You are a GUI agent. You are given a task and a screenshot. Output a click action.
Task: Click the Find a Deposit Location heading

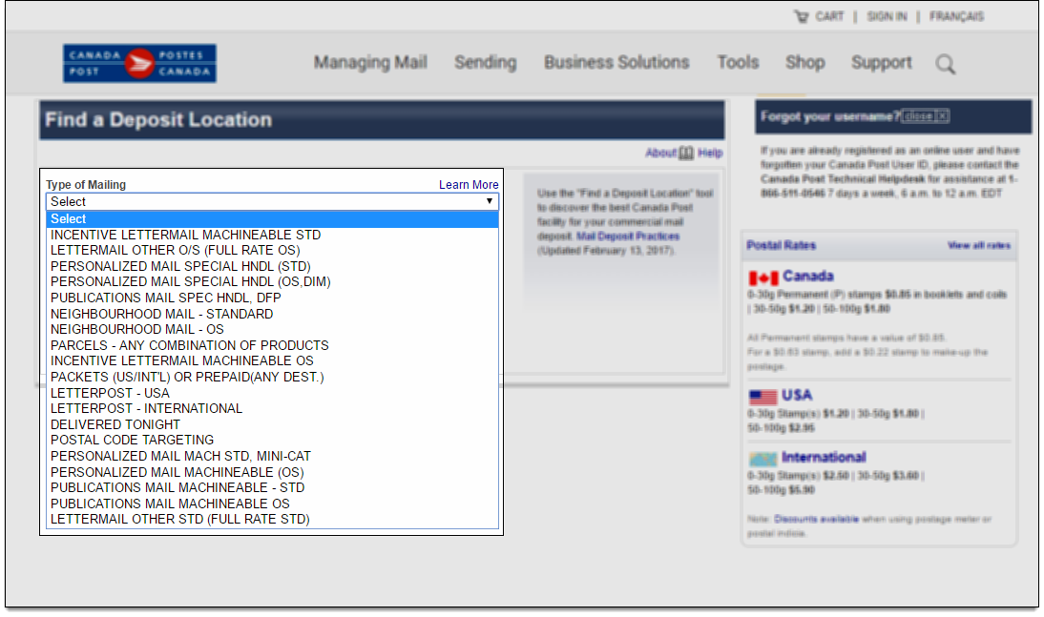[x=158, y=120]
